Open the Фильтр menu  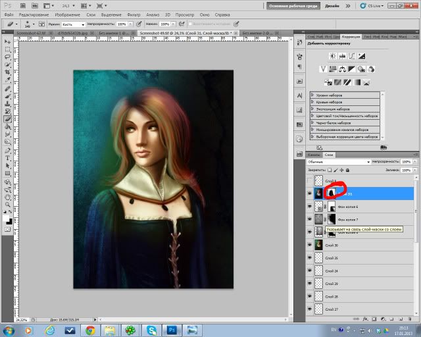pos(134,14)
